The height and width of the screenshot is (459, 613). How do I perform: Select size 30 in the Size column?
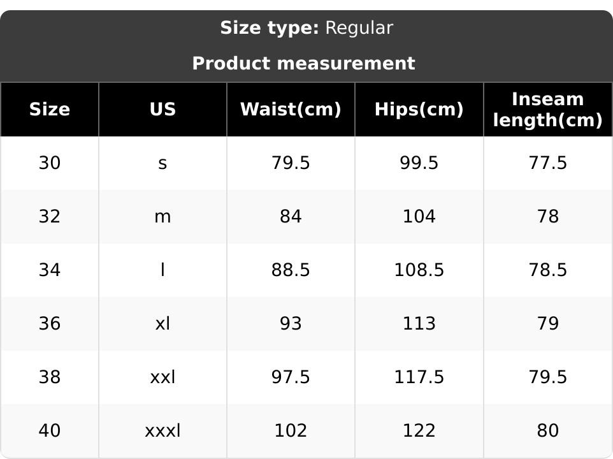coord(50,163)
